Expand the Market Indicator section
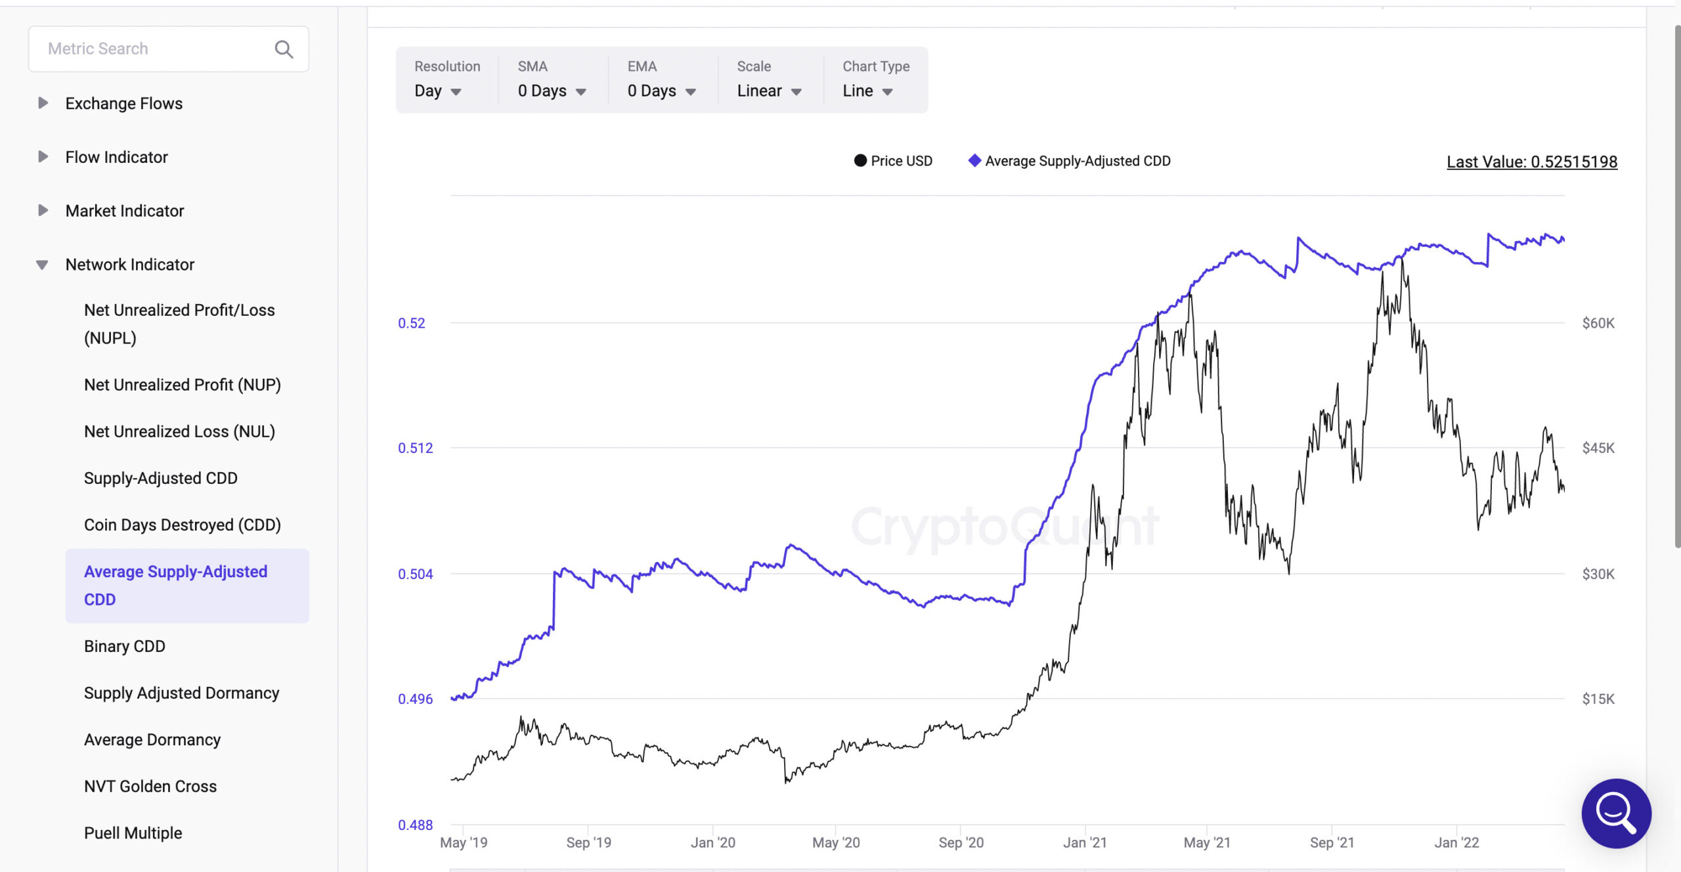The height and width of the screenshot is (872, 1681). 43,211
